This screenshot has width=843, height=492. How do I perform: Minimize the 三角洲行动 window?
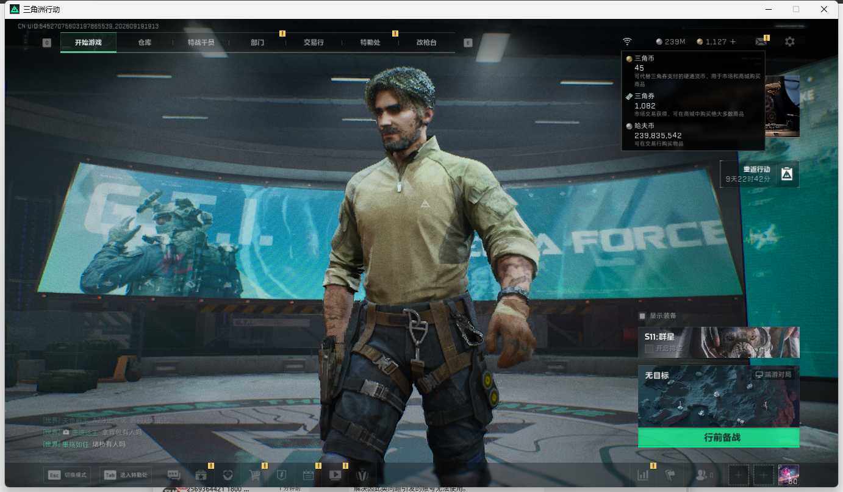768,9
